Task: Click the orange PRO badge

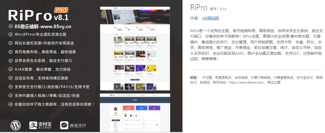Action: 61,10
